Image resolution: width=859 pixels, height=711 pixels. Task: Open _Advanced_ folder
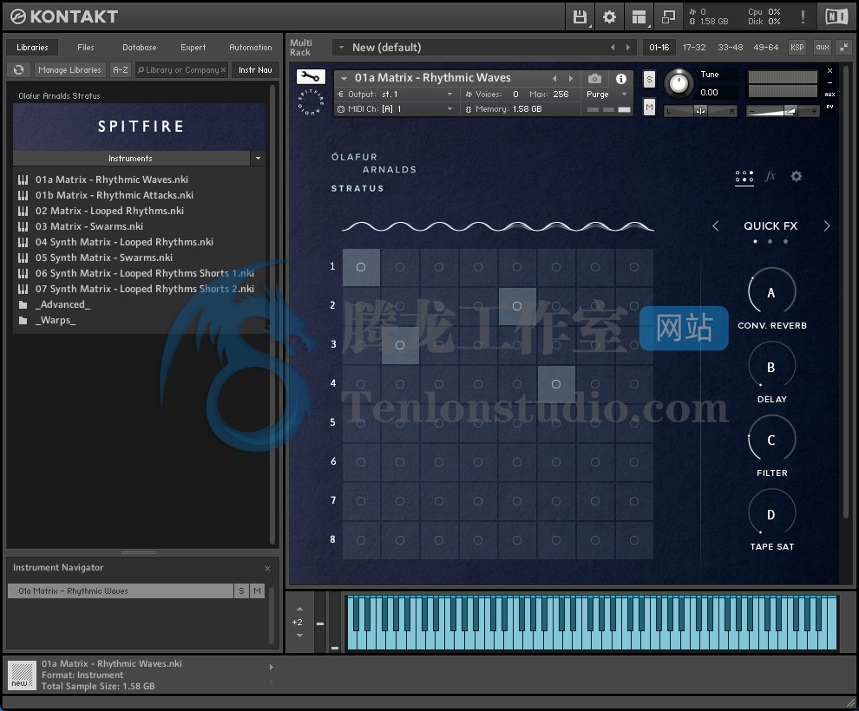[62, 305]
